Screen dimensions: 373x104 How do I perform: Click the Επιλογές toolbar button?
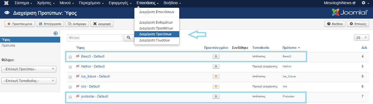[358, 24]
